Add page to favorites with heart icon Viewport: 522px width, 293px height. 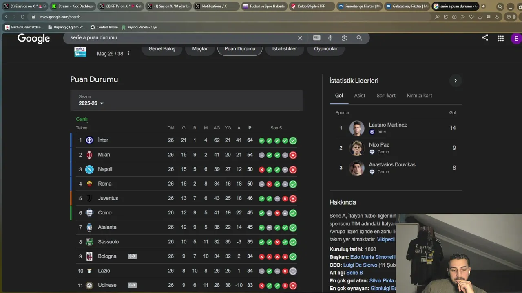471,17
